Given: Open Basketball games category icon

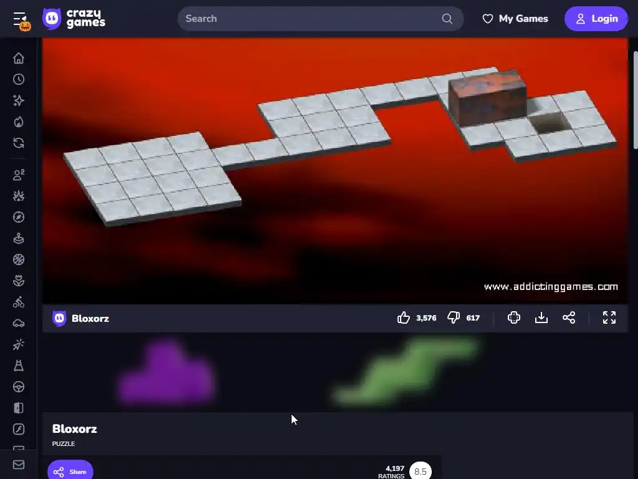Looking at the screenshot, I should 19,259.
